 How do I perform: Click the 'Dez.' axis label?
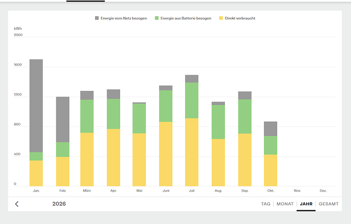click(323, 190)
